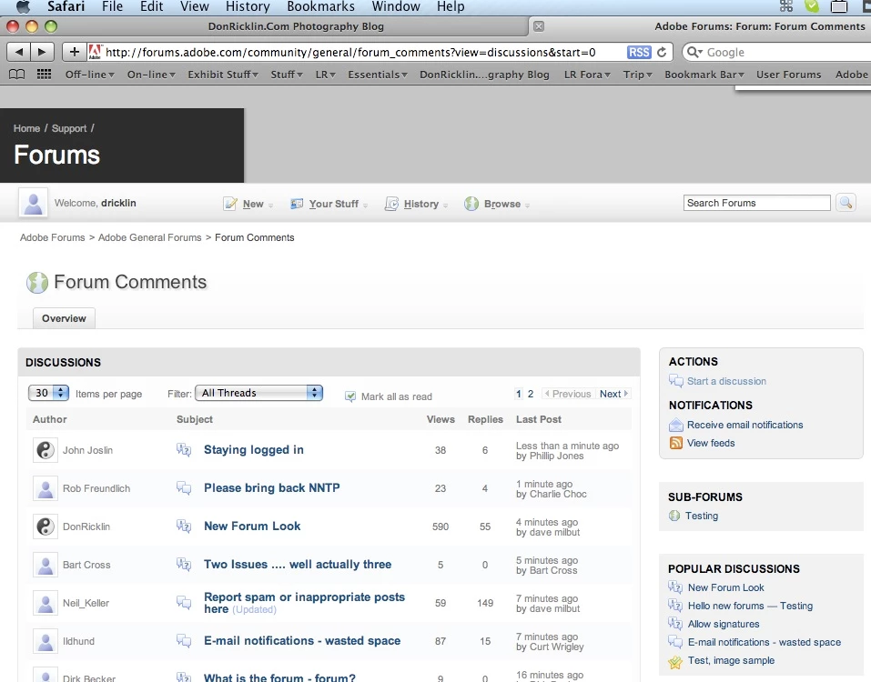Toggle the Mark all as read checkbox
The width and height of the screenshot is (871, 682).
tap(350, 396)
